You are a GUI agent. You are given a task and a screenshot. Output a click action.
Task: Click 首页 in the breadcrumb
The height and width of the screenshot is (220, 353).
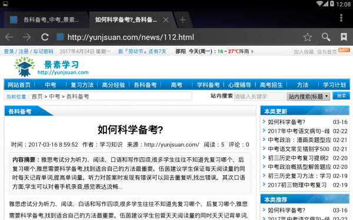[37, 97]
